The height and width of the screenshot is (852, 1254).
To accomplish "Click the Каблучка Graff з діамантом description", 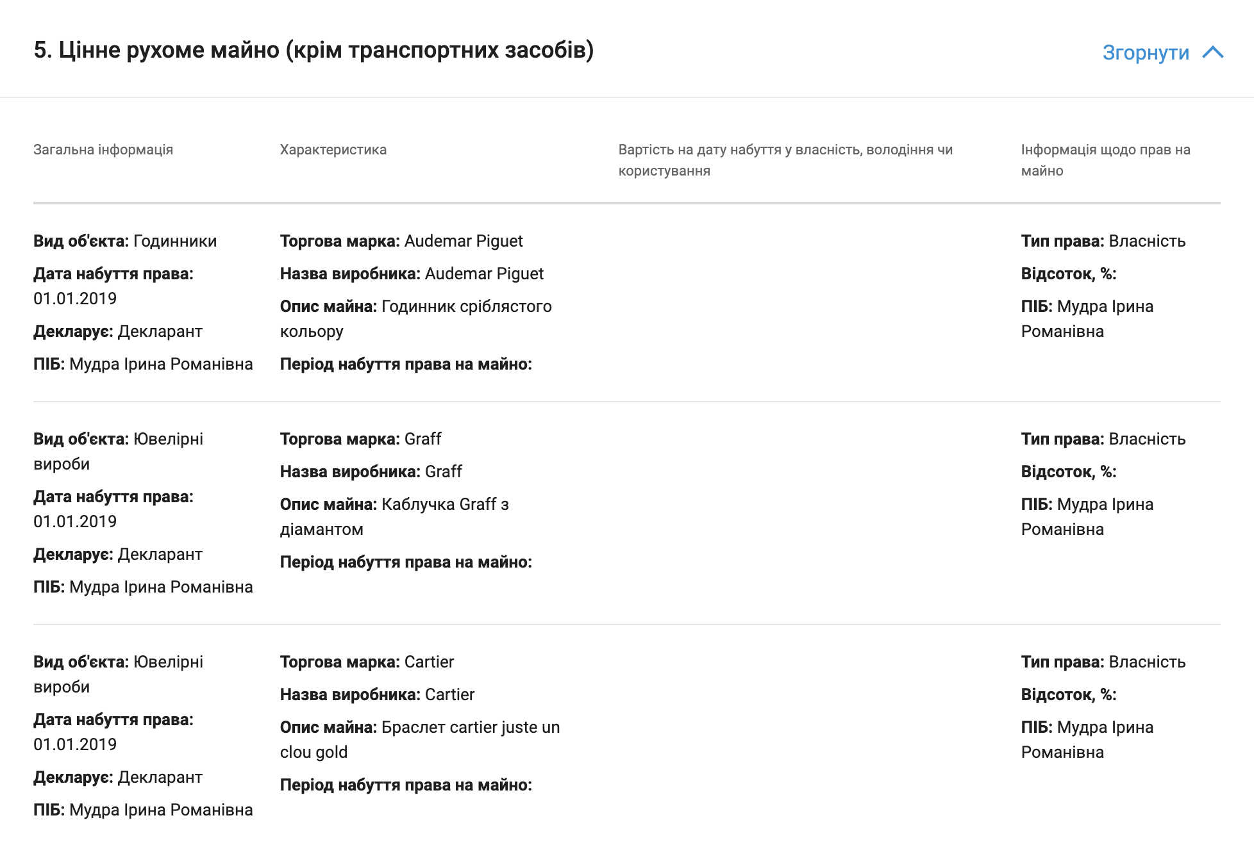I will click(394, 516).
